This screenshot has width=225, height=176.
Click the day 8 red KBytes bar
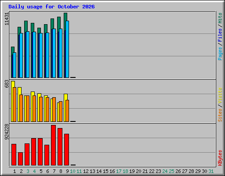(x=60, y=147)
